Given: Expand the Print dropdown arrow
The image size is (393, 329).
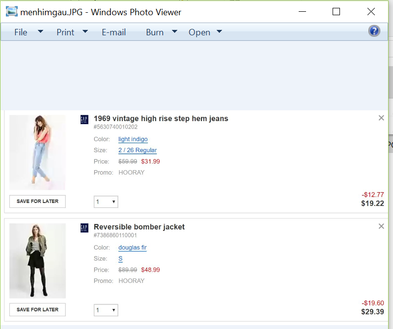Looking at the screenshot, I should coord(85,31).
